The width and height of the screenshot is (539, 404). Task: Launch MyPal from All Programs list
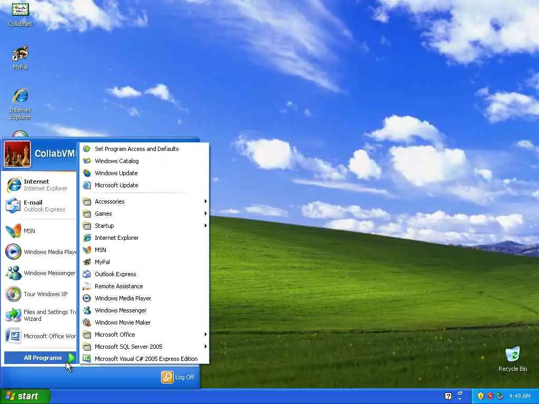tap(144, 262)
